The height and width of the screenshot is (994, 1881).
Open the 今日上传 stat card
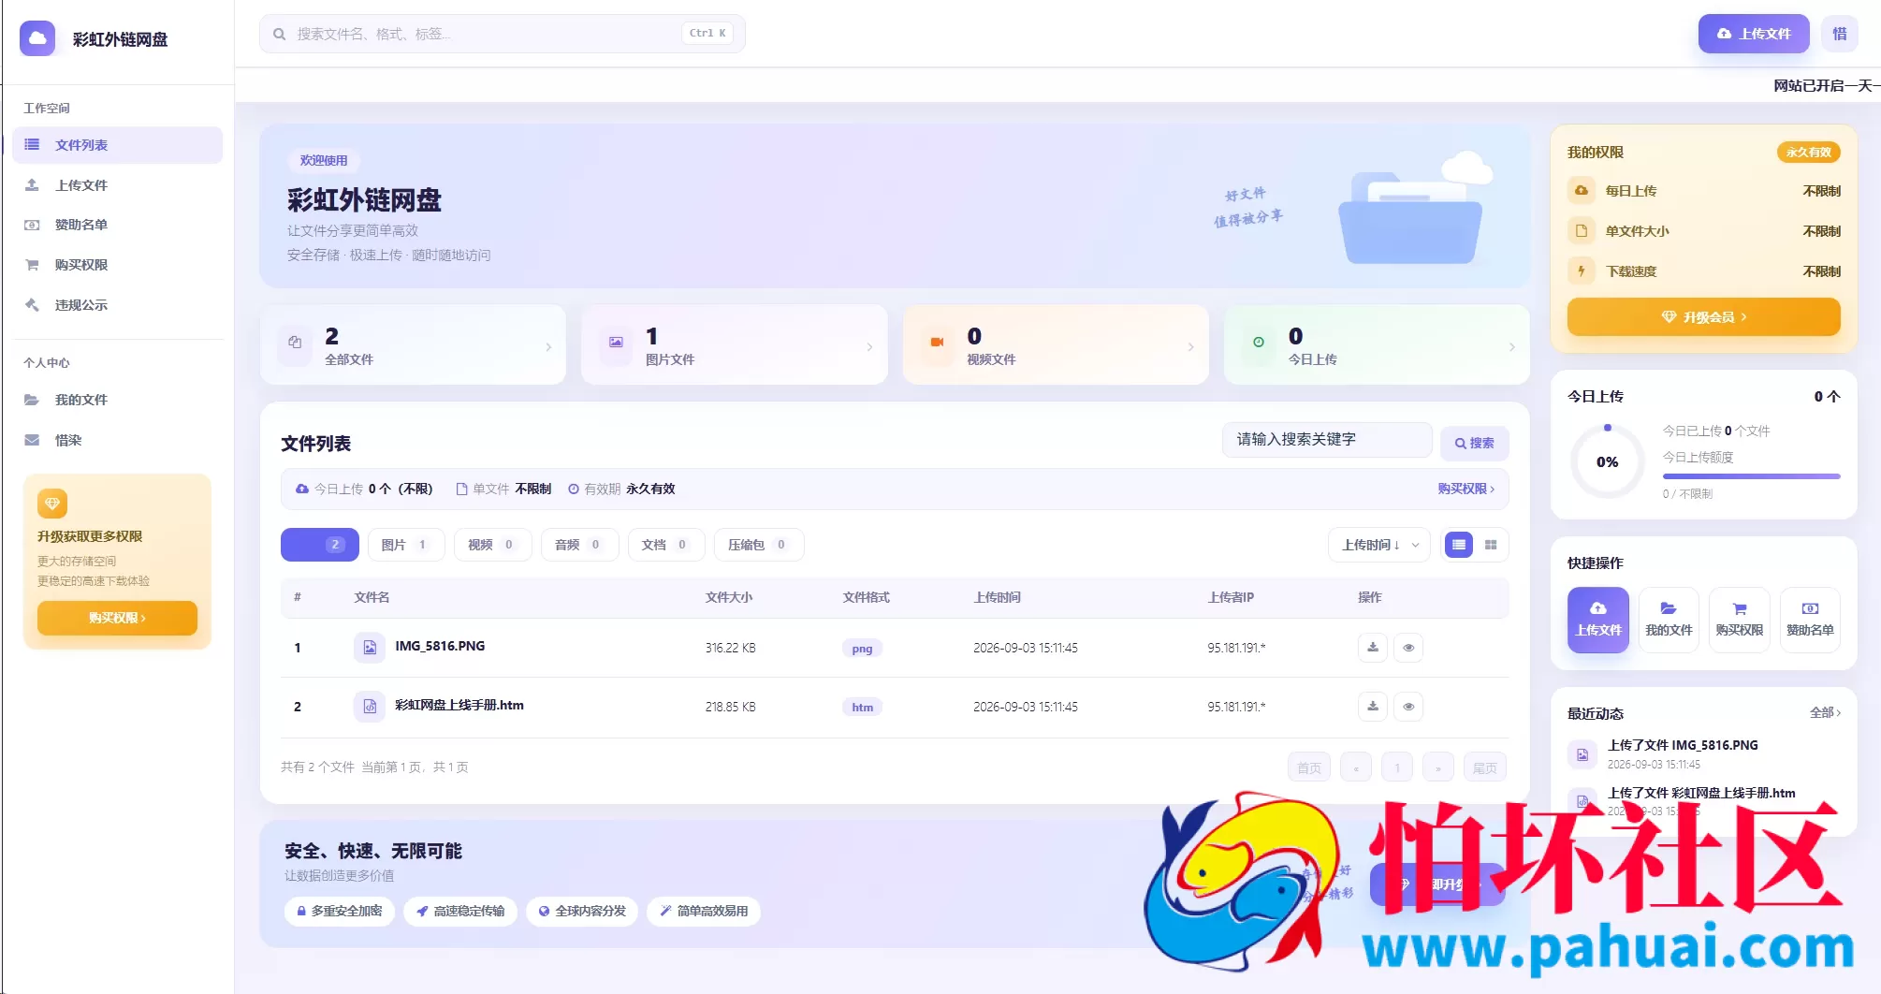pos(1377,345)
